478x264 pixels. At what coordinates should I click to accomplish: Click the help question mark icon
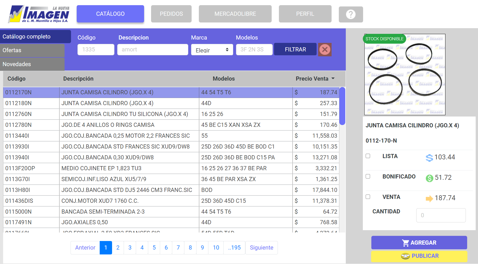click(x=351, y=14)
